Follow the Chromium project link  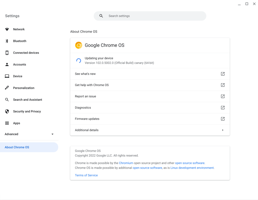coord(126,163)
